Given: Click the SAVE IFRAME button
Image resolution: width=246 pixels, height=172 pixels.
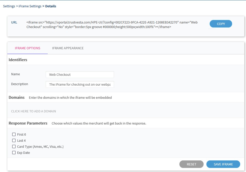Looking at the screenshot, I should [223, 164].
